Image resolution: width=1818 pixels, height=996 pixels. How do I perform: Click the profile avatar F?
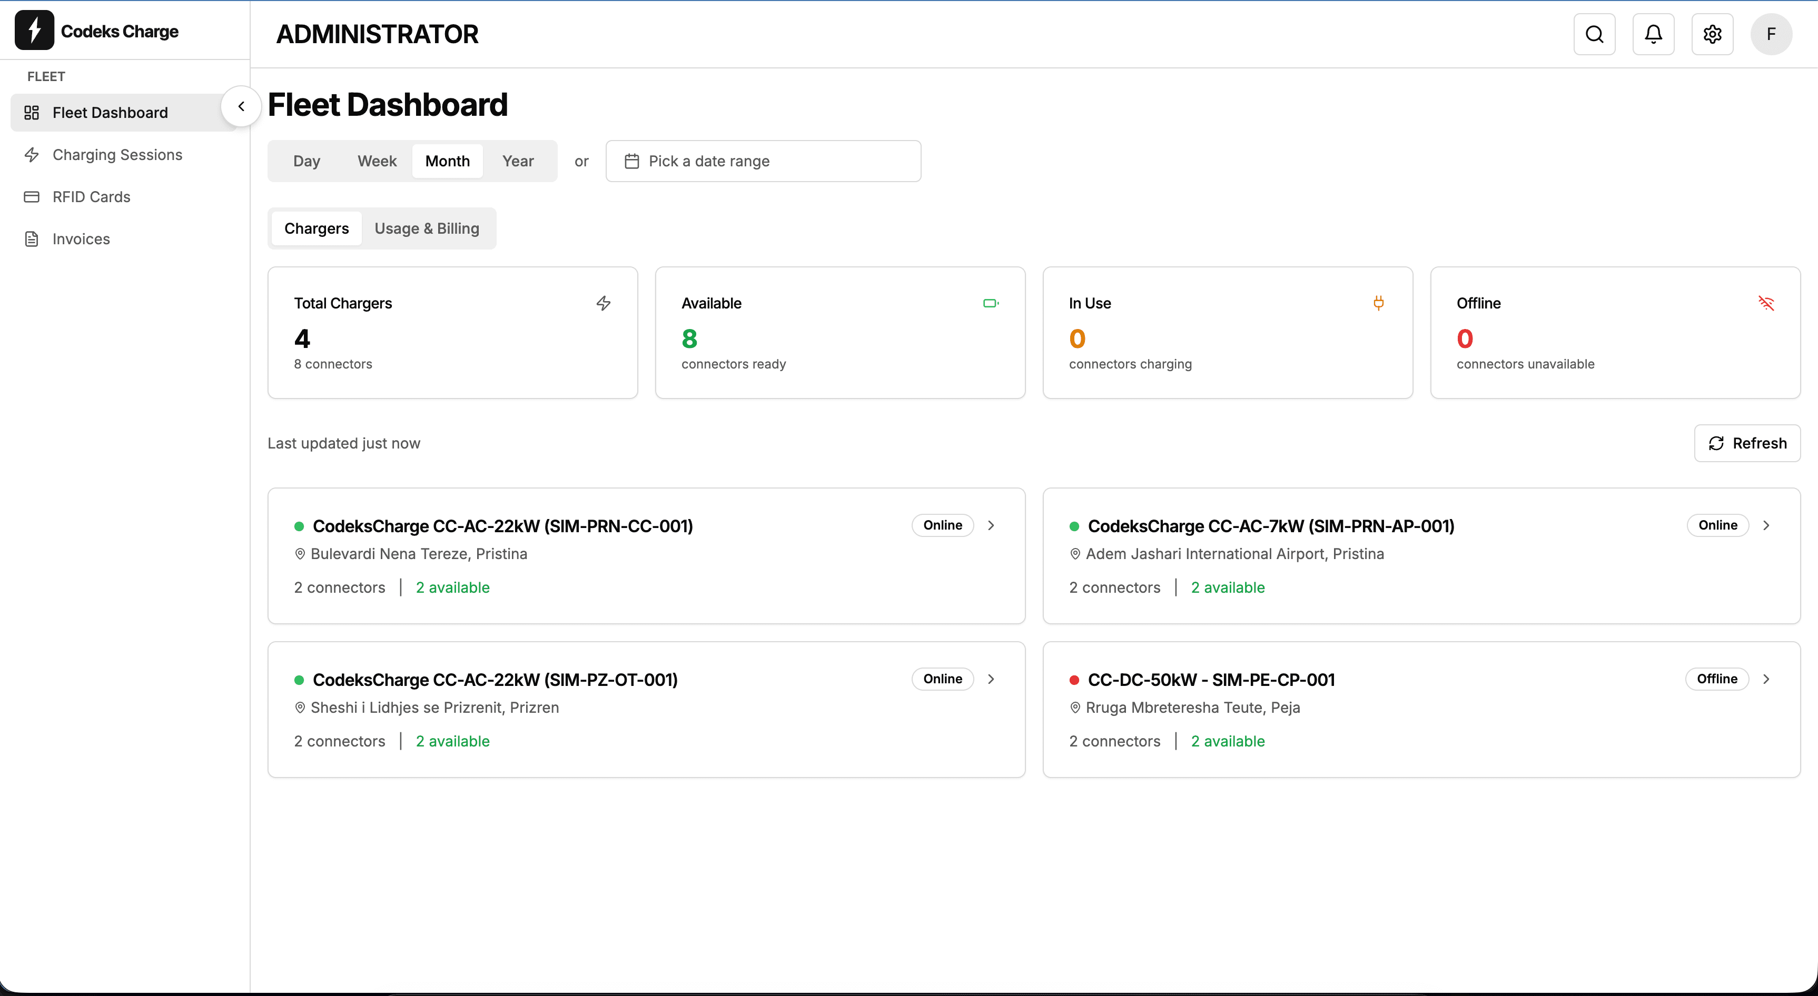1771,34
